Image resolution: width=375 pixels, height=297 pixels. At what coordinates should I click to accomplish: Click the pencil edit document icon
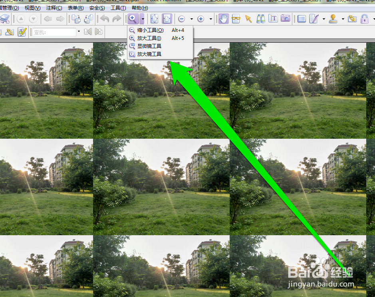[x=22, y=32]
